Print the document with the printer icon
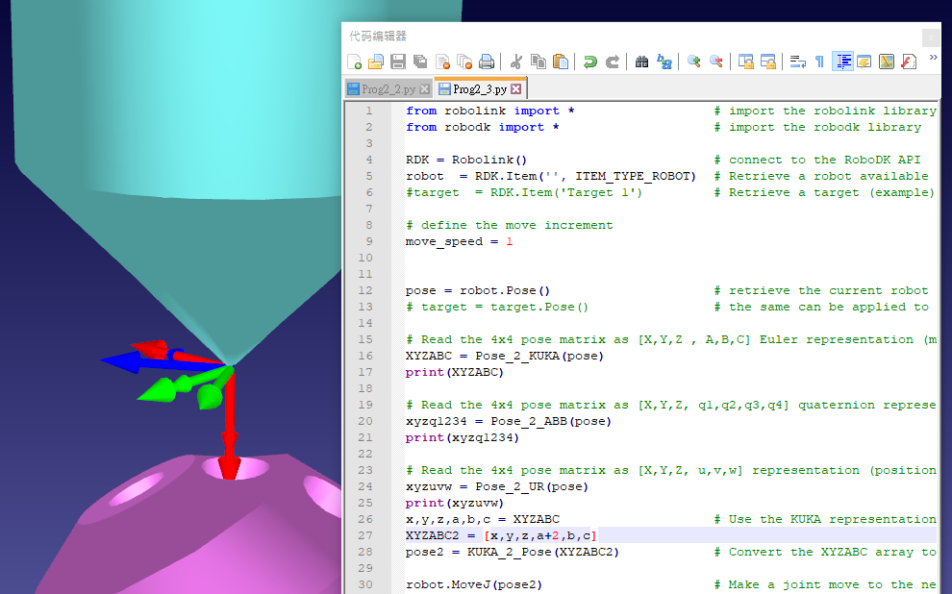Screen dimensions: 952x594 pyautogui.click(x=487, y=62)
